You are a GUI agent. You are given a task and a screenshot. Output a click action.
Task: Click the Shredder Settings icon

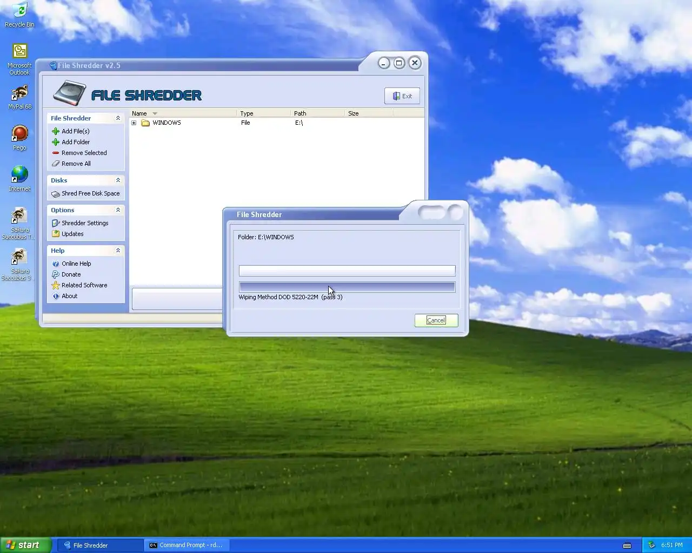(56, 223)
